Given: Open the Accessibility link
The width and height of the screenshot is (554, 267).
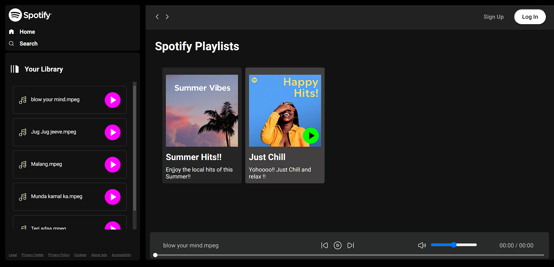Looking at the screenshot, I should click(121, 255).
